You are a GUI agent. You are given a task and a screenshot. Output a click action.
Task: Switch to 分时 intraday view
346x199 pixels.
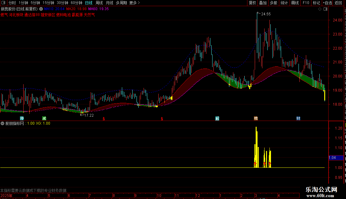coord(12,3)
